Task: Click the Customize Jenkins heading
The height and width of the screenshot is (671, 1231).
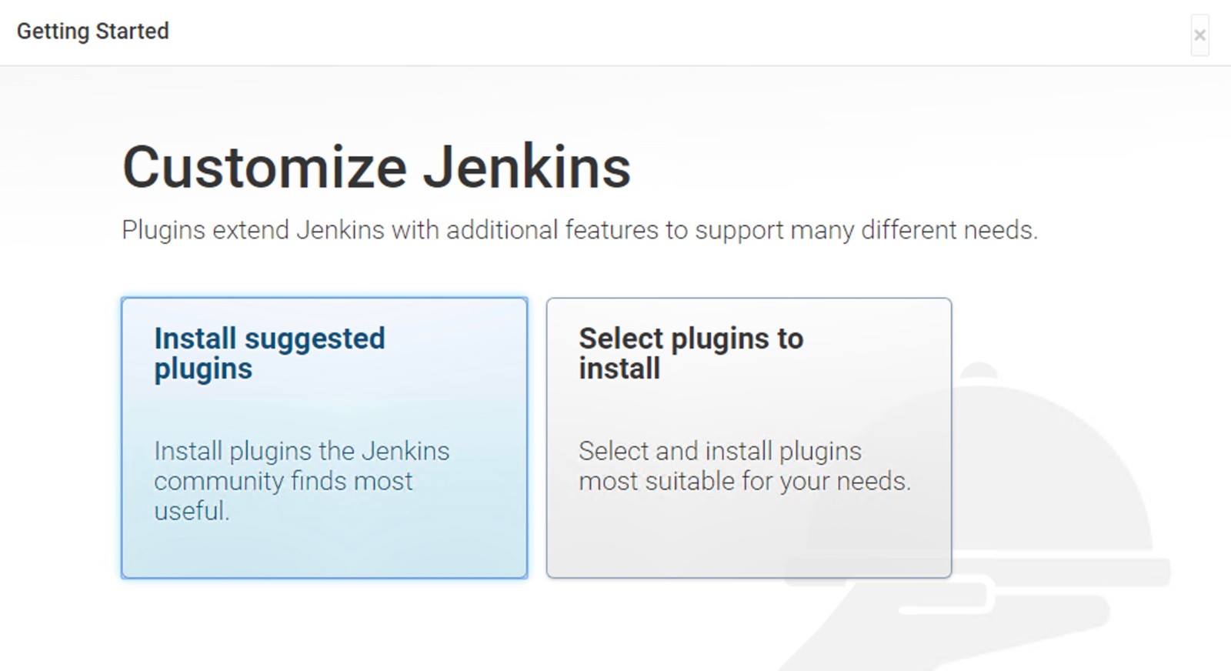Action: [376, 167]
